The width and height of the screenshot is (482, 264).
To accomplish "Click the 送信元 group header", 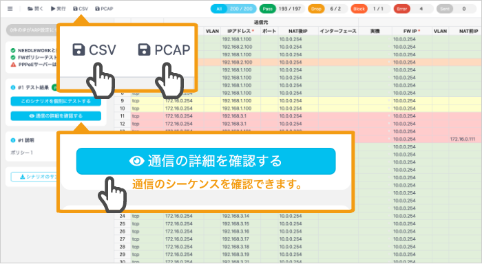I will tap(261, 23).
